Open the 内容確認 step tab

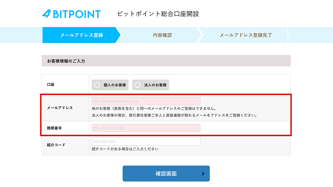(x=162, y=35)
